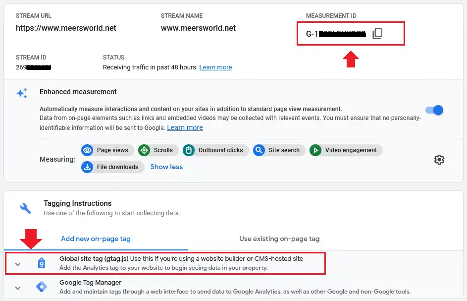Switch to Add new on-page tag tab
Viewport: 467px width, 301px height.
96,239
